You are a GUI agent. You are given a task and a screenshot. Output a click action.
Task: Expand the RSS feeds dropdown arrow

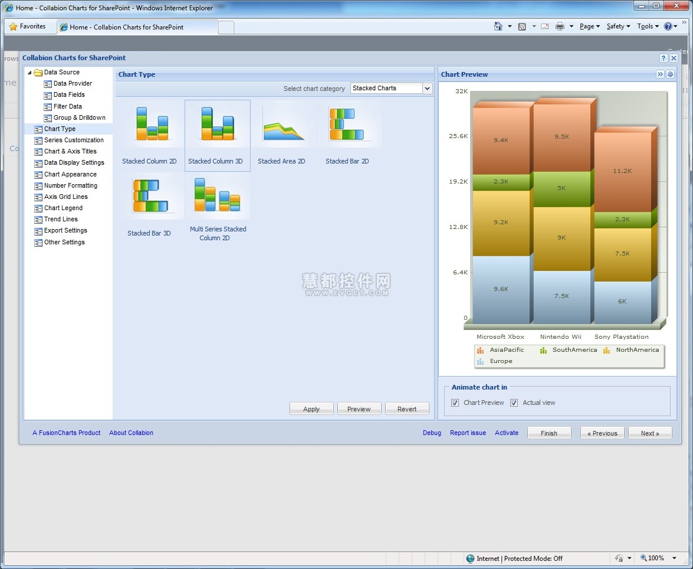pyautogui.click(x=534, y=27)
